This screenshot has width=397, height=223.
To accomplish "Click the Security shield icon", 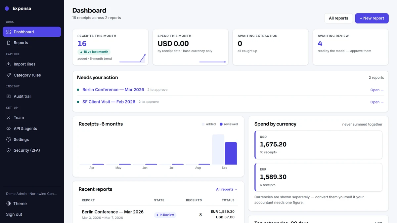I will click(9, 150).
